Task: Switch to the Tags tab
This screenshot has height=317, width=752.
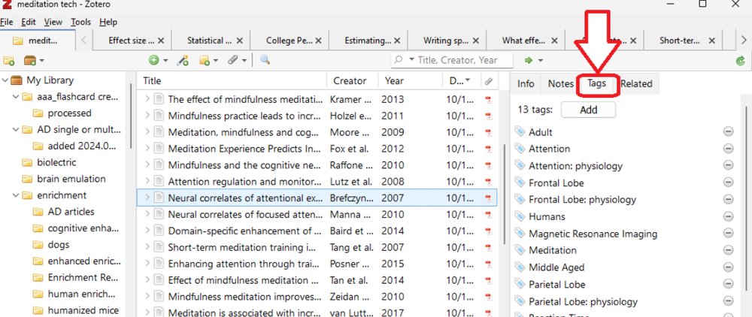Action: pos(596,83)
